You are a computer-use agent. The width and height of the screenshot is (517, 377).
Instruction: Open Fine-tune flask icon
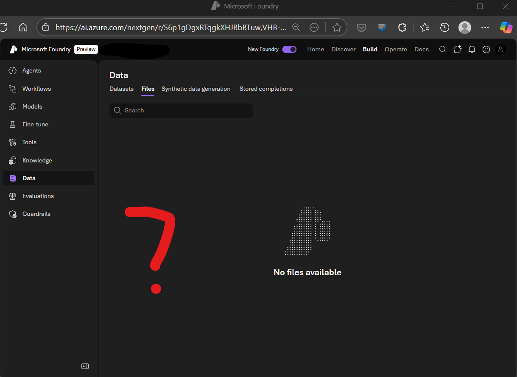tap(13, 124)
